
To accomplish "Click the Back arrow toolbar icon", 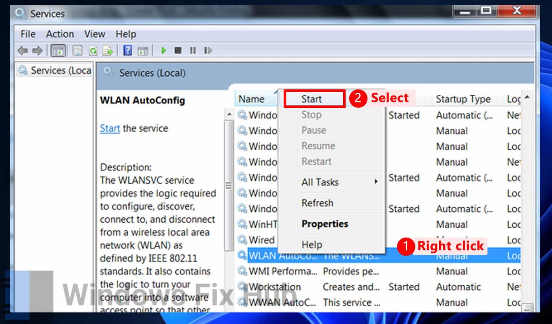I will (23, 51).
